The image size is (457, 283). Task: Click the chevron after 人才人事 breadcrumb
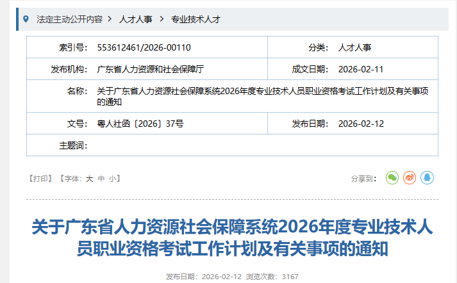(x=161, y=19)
